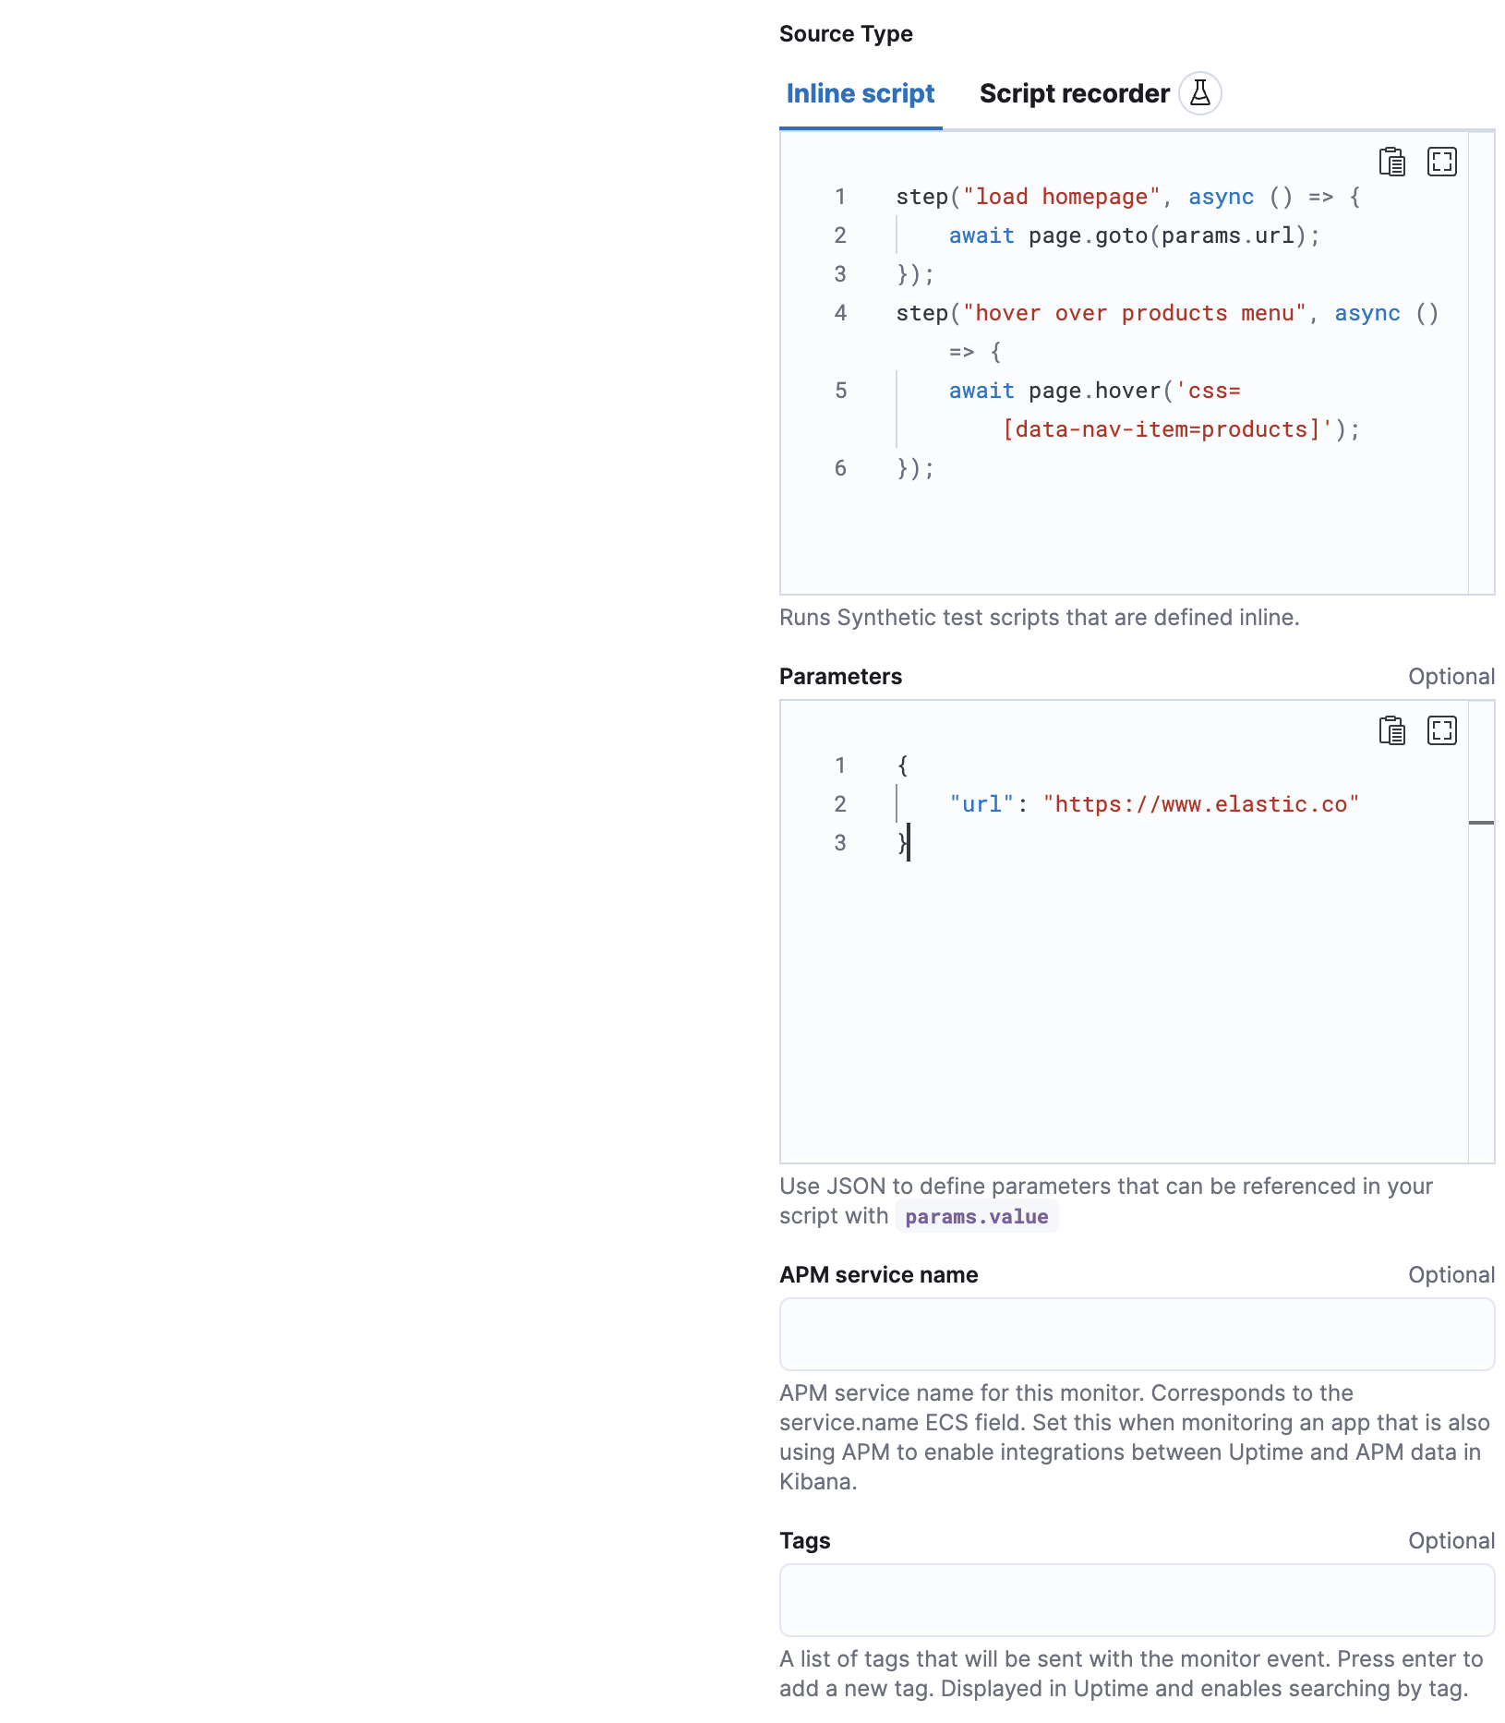Screen dimensions: 1505x1723
Task: Click line number 1 in the script editor
Action: 839,196
